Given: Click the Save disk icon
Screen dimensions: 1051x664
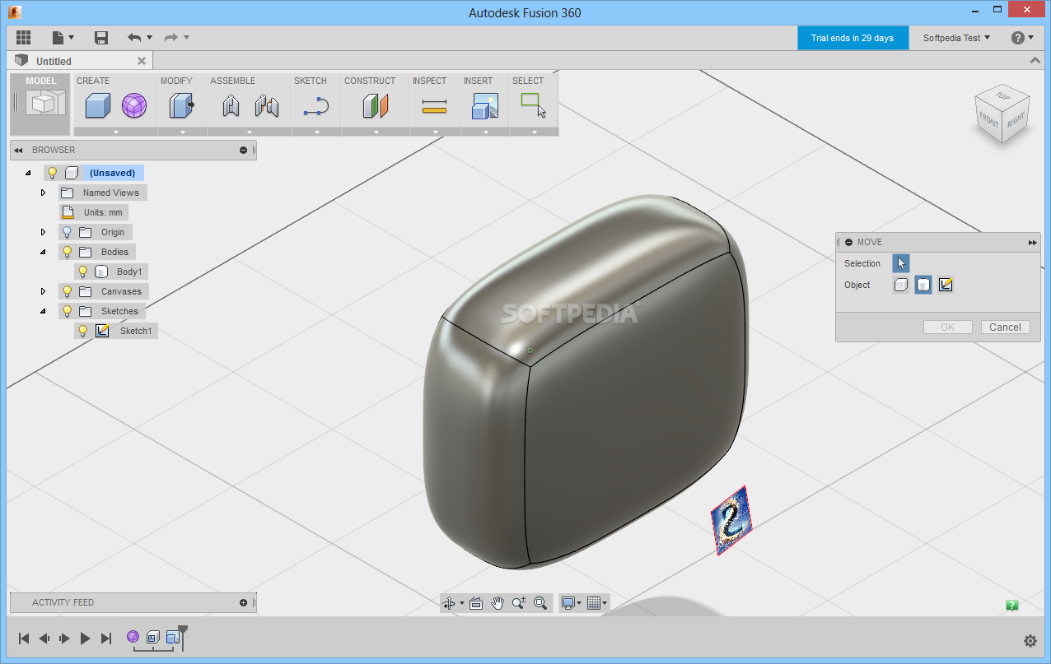Looking at the screenshot, I should point(101,37).
